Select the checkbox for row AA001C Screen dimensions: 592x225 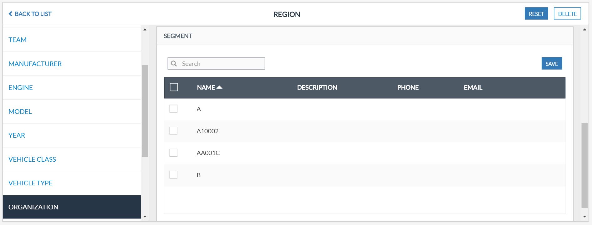click(x=173, y=153)
